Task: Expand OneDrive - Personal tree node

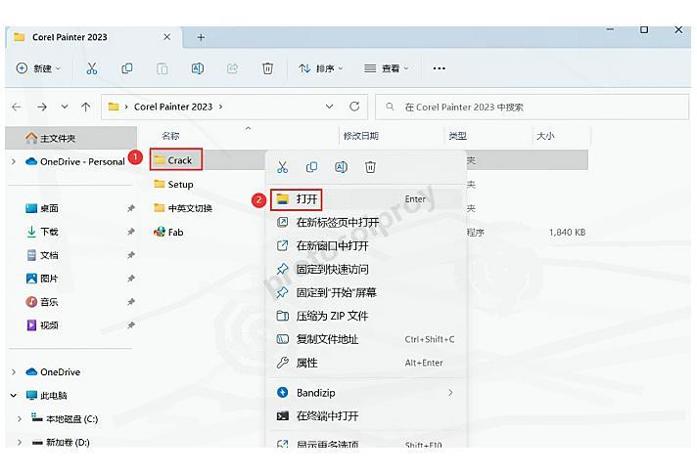Action: coord(14,161)
